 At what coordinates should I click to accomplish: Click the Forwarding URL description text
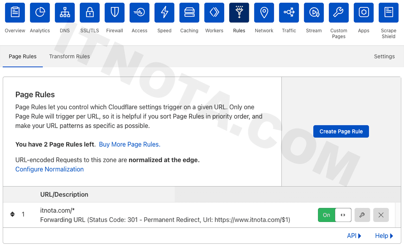point(165,220)
